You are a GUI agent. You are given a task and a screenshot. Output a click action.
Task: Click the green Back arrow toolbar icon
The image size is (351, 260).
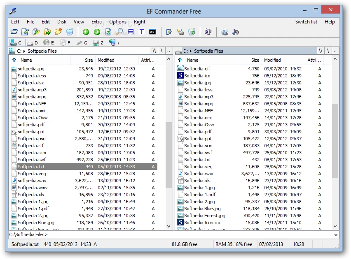[x=86, y=32]
